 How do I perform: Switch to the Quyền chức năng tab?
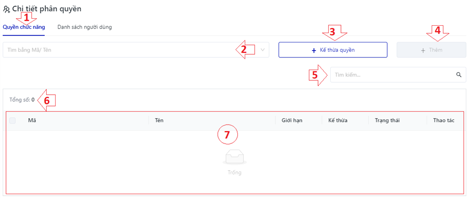pos(24,27)
